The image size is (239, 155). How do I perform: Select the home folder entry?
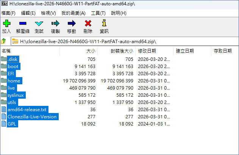(x=14, y=81)
